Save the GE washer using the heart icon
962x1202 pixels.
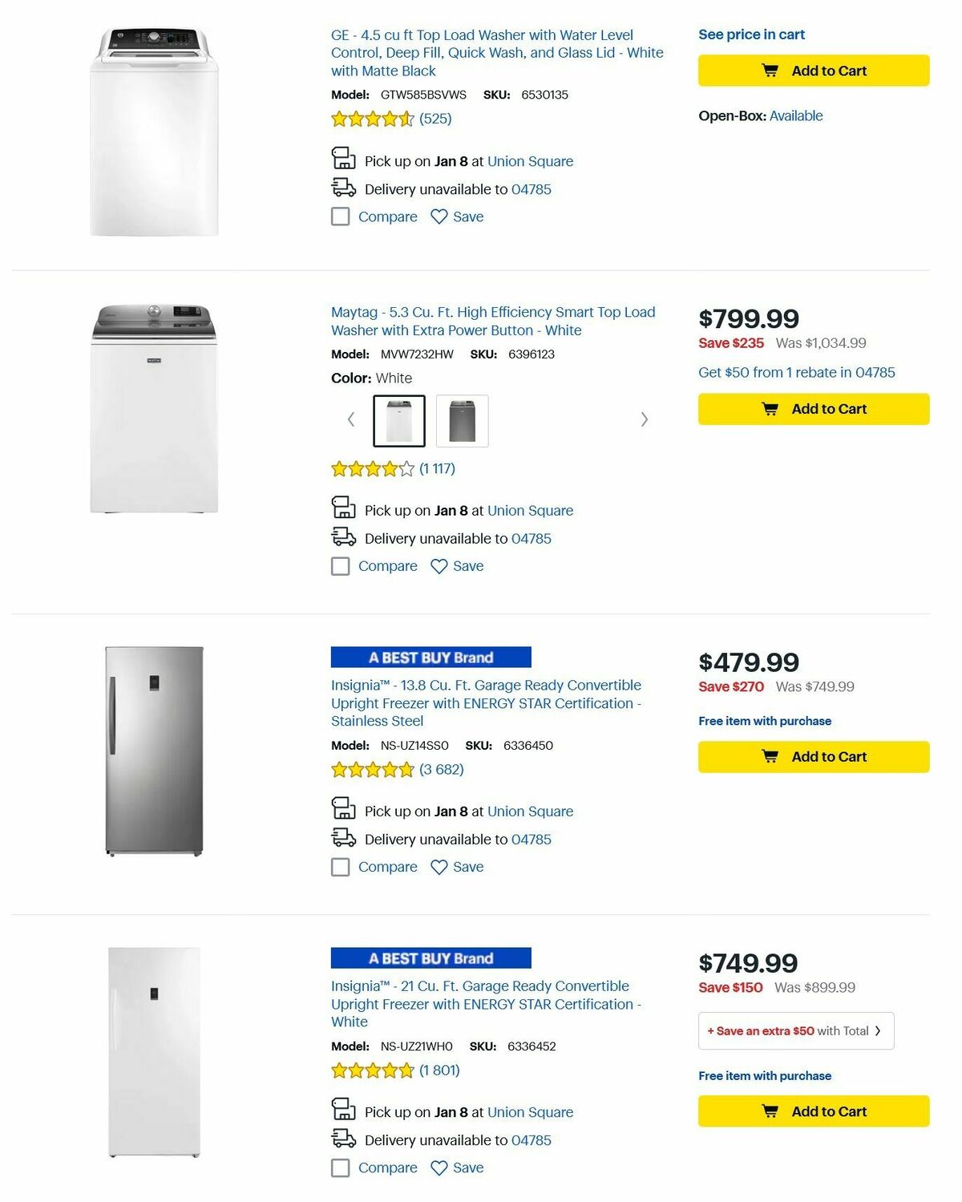438,217
